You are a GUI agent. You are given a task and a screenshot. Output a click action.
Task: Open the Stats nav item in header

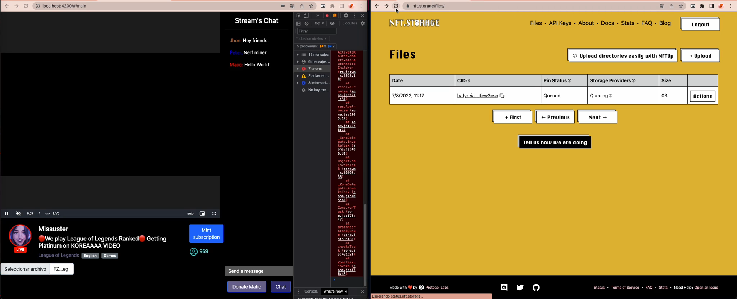click(x=628, y=23)
